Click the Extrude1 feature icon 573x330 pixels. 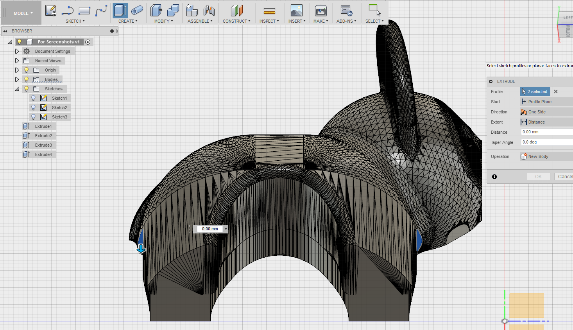pos(27,126)
